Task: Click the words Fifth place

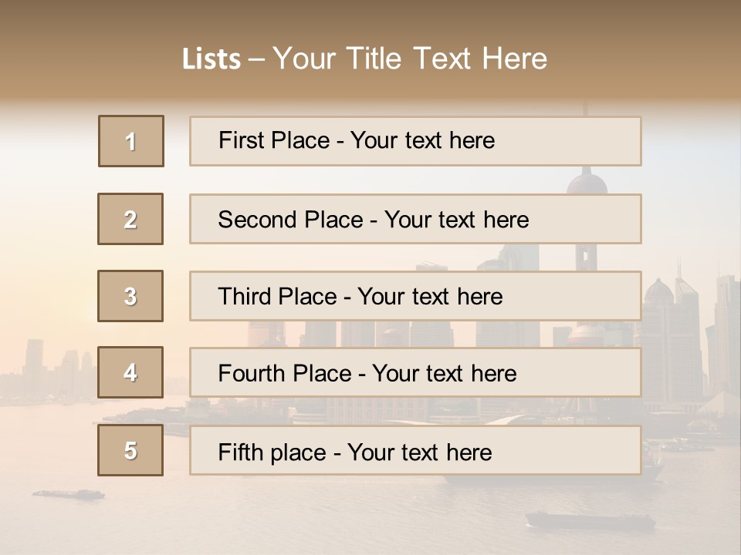Action: pyautogui.click(x=272, y=452)
